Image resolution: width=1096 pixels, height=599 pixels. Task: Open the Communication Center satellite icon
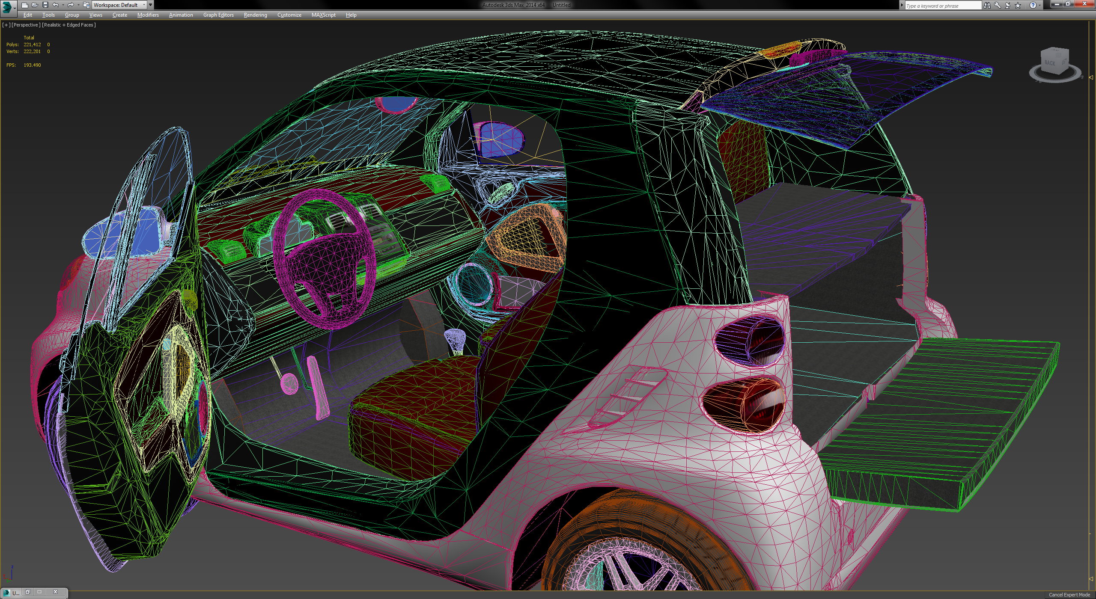(1007, 6)
